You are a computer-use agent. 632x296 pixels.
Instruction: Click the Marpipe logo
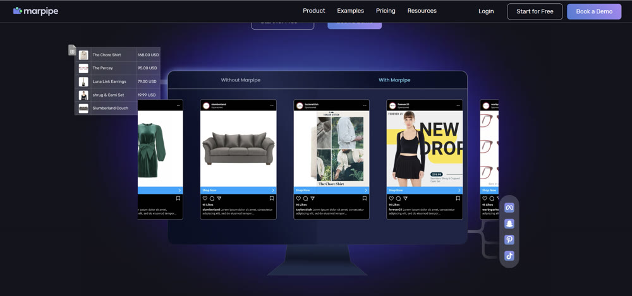tap(35, 11)
